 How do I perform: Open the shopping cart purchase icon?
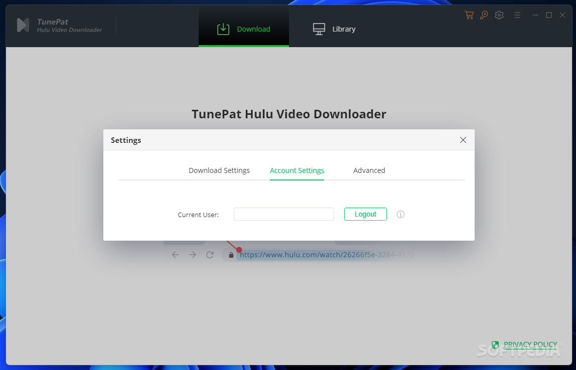click(469, 15)
